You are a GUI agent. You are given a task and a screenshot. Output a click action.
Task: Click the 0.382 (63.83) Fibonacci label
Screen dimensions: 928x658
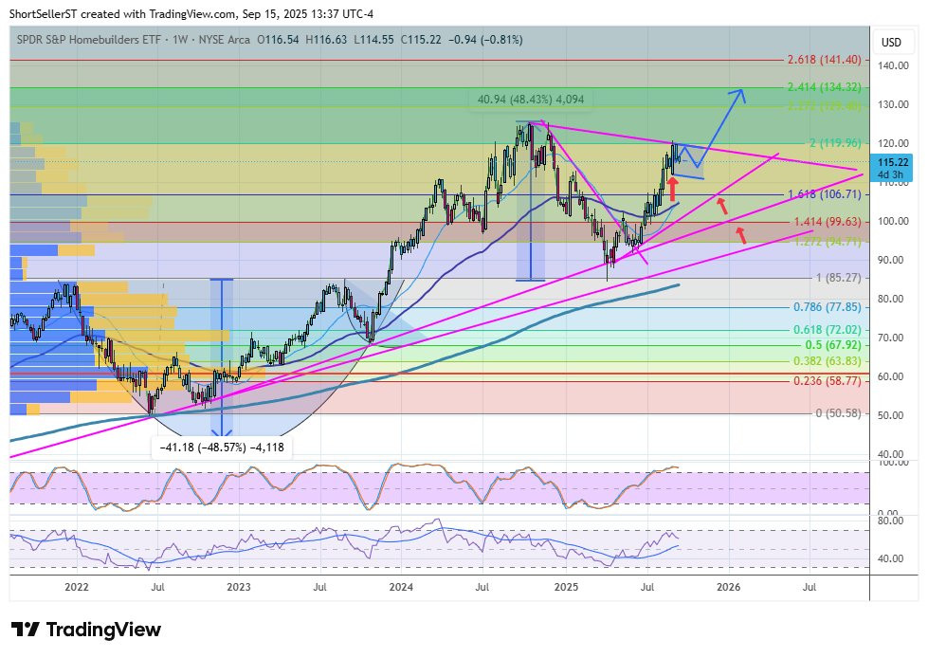[827, 361]
